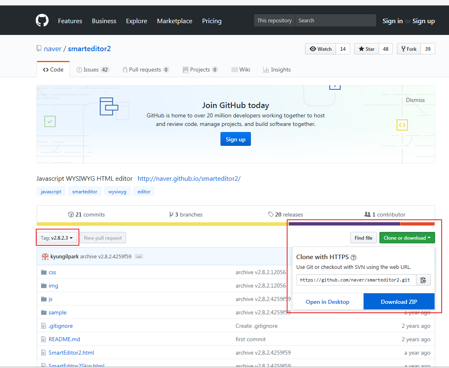Go to Features in top navigation

click(70, 21)
